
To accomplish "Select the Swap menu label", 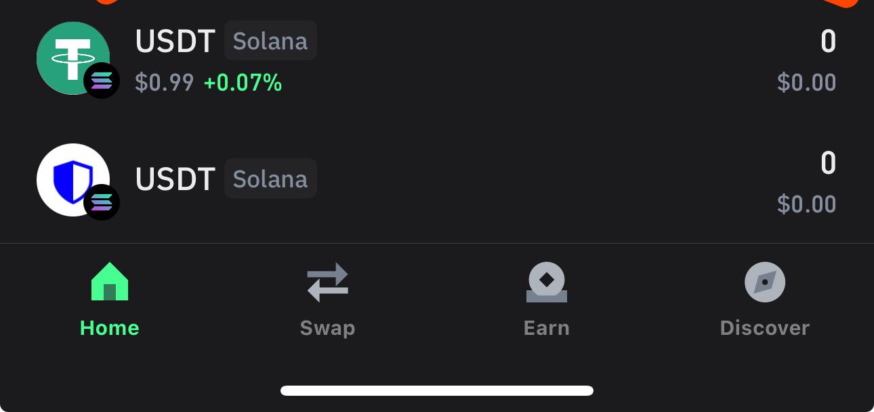I will [x=327, y=327].
